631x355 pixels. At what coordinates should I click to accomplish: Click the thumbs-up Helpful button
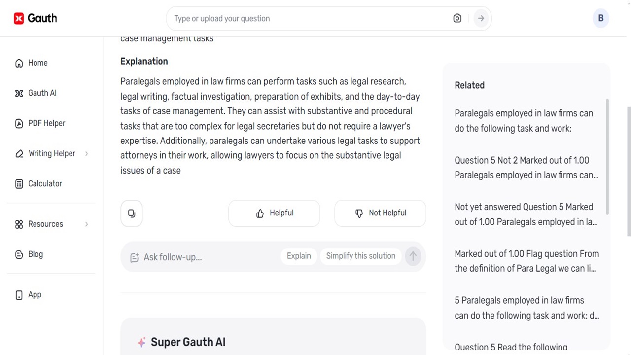[274, 213]
